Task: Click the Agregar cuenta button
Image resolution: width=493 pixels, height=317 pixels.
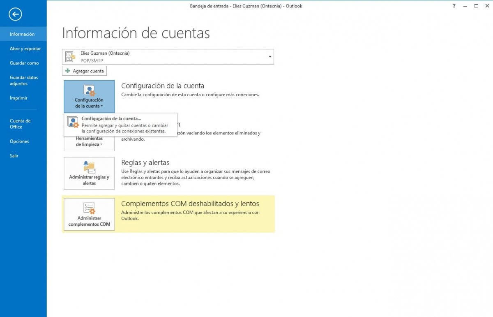Action: click(x=85, y=71)
